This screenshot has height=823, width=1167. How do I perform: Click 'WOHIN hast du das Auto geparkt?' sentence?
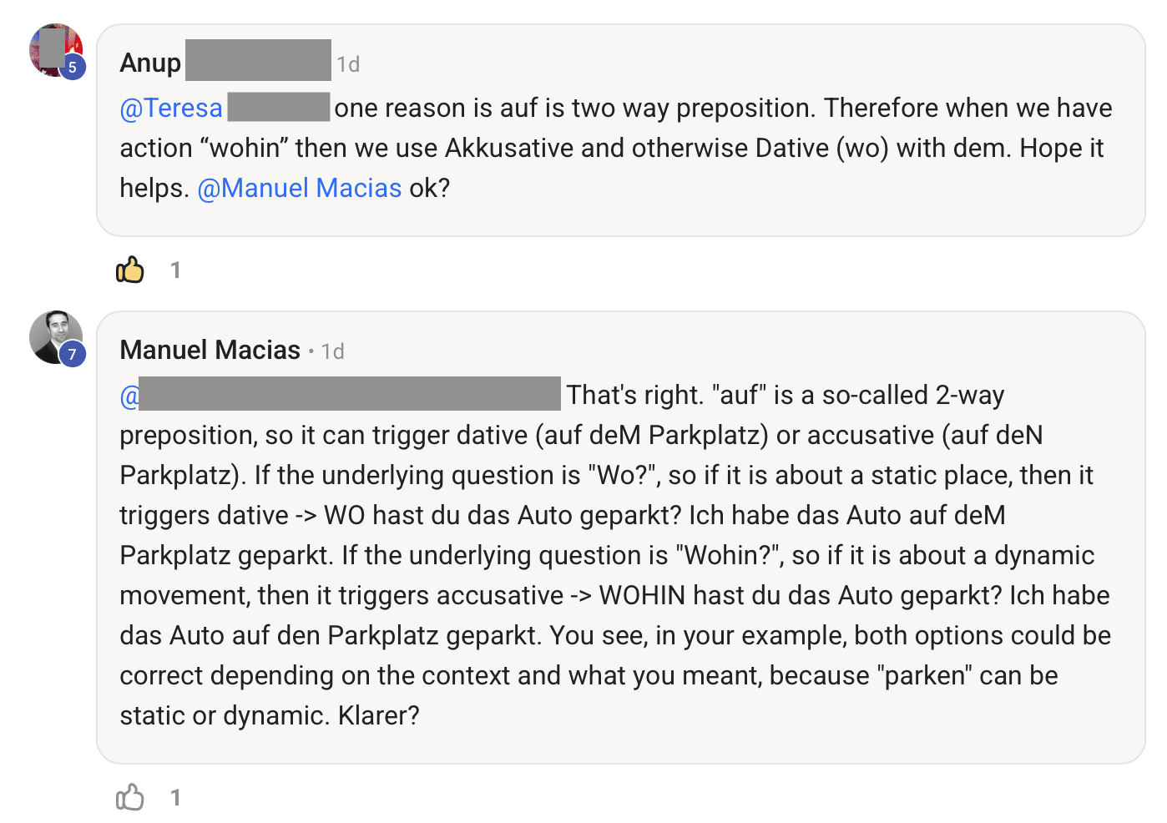pos(801,596)
